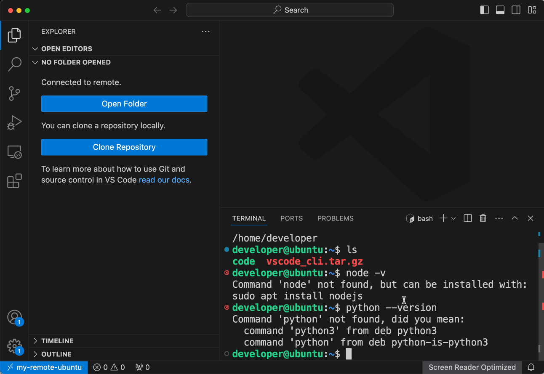This screenshot has height=374, width=544.
Task: Open forwarded ports status bar item
Action: coord(143,367)
